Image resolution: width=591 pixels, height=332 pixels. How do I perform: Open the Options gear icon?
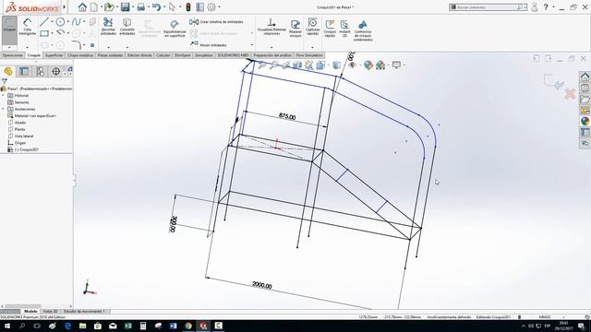(211, 6)
